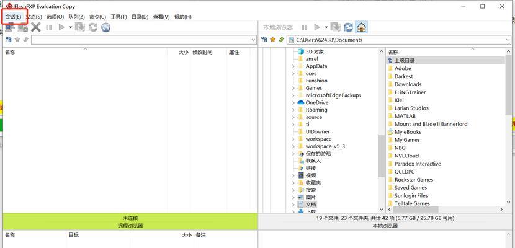Click the Pause icon in remote toolbar

click(x=48, y=27)
